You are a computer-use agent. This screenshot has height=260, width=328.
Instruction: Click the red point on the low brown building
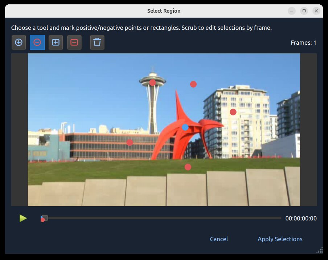point(130,142)
